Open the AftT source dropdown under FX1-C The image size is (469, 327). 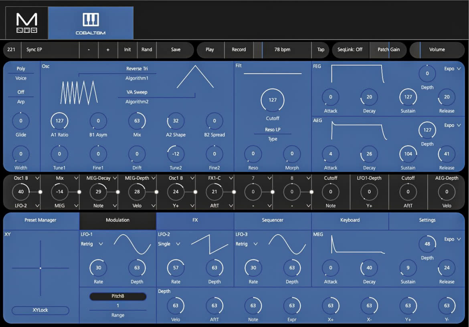pos(220,205)
